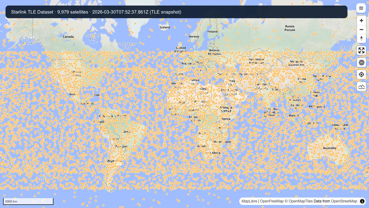Click the Hudson Bay label
The image size is (369, 208).
coord(92,37)
